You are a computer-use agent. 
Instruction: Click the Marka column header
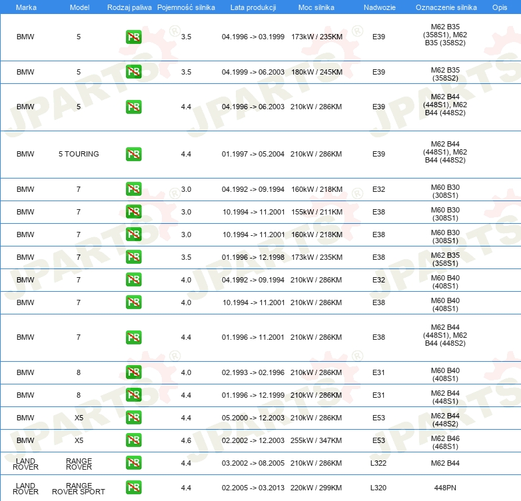point(25,7)
